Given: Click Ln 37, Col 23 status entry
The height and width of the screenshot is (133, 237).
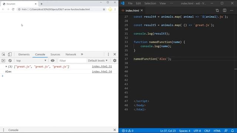Looking at the screenshot, I should pos(168,131).
